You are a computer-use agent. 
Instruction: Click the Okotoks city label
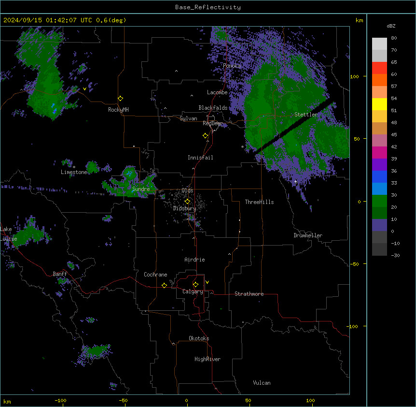pos(199,338)
